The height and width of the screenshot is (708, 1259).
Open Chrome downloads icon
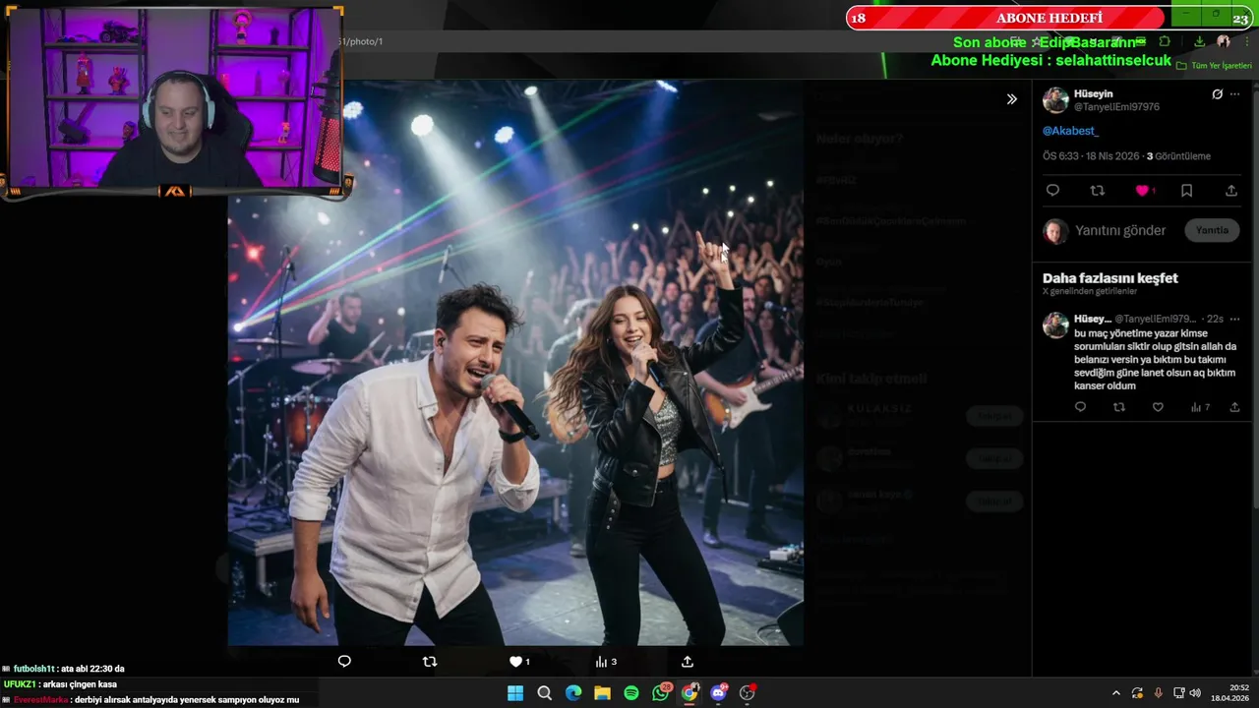(1199, 41)
